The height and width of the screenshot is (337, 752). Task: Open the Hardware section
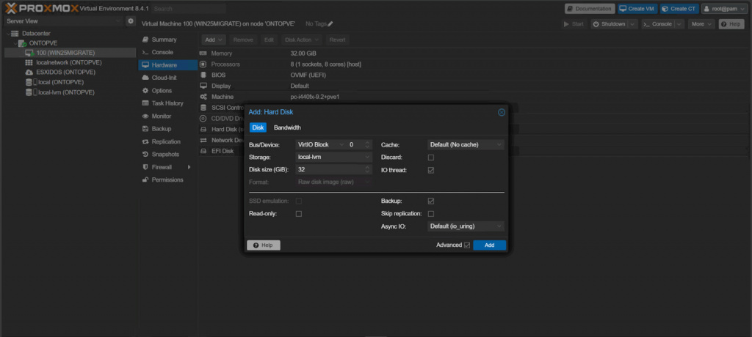[x=168, y=65]
